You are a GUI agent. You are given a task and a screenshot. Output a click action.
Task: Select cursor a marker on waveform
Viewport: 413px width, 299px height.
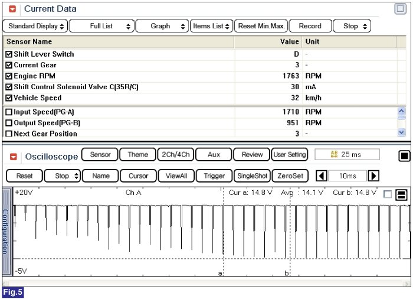click(220, 274)
